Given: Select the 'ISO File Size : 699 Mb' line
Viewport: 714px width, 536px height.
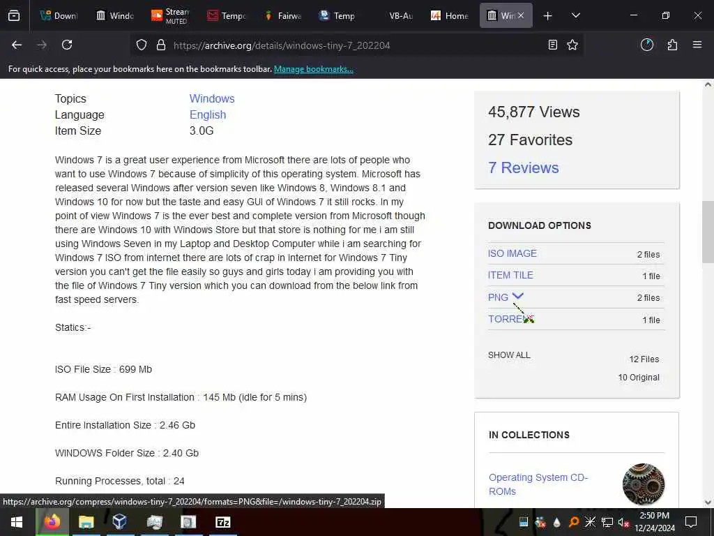Looking at the screenshot, I should click(103, 369).
